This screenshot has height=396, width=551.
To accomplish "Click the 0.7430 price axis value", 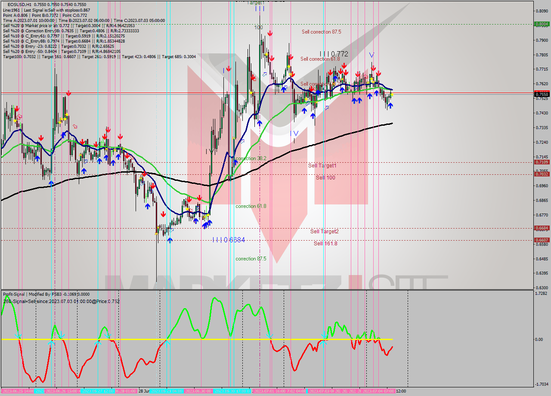I will coord(542,113).
